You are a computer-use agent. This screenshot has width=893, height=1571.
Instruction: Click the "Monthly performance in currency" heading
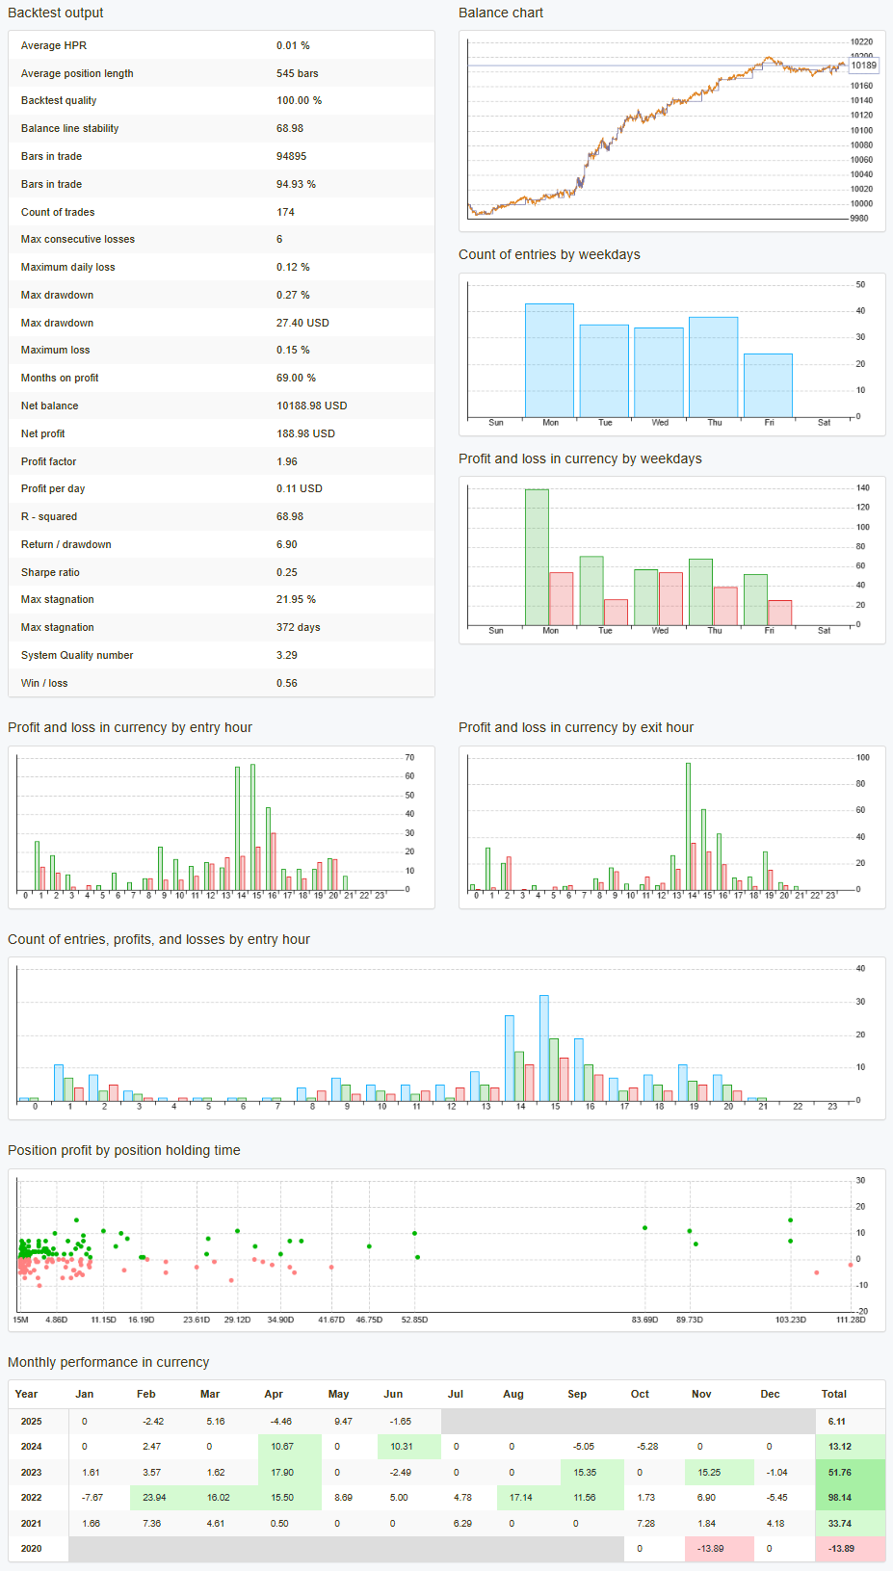(108, 1362)
